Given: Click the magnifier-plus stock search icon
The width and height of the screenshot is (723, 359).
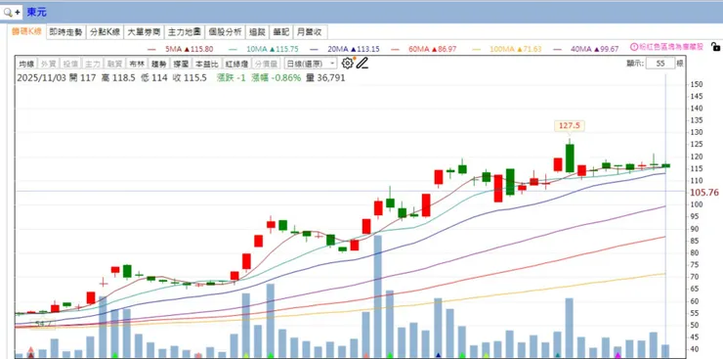Looking at the screenshot, I should [11, 13].
